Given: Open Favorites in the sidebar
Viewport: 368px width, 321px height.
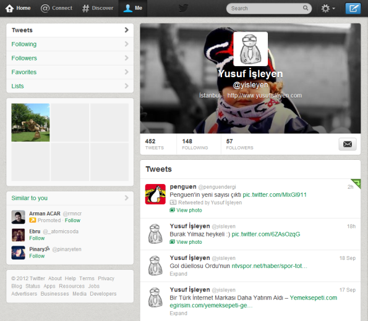Looking at the screenshot, I should [70, 72].
